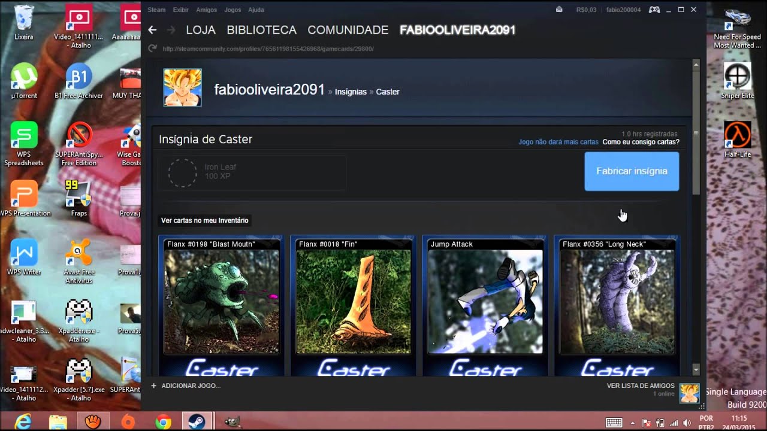Viewport: 767px width, 431px height.
Task: Open the on-screen keyboard tray icon
Action: 614,423
